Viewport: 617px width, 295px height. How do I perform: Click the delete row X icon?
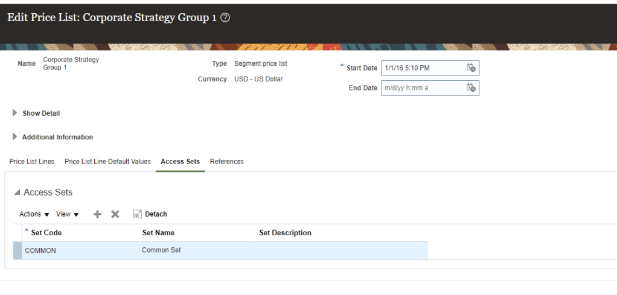115,214
